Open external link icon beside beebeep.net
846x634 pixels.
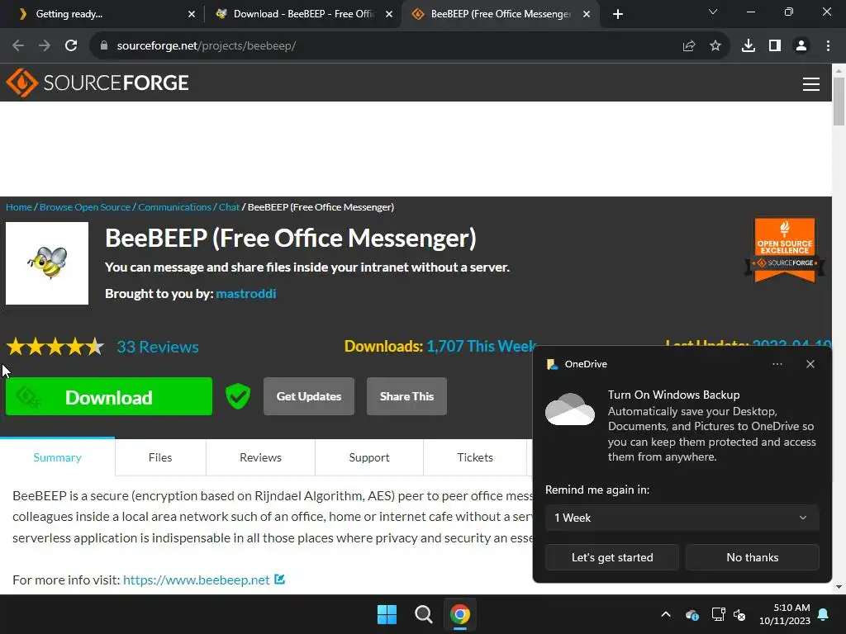(x=279, y=580)
